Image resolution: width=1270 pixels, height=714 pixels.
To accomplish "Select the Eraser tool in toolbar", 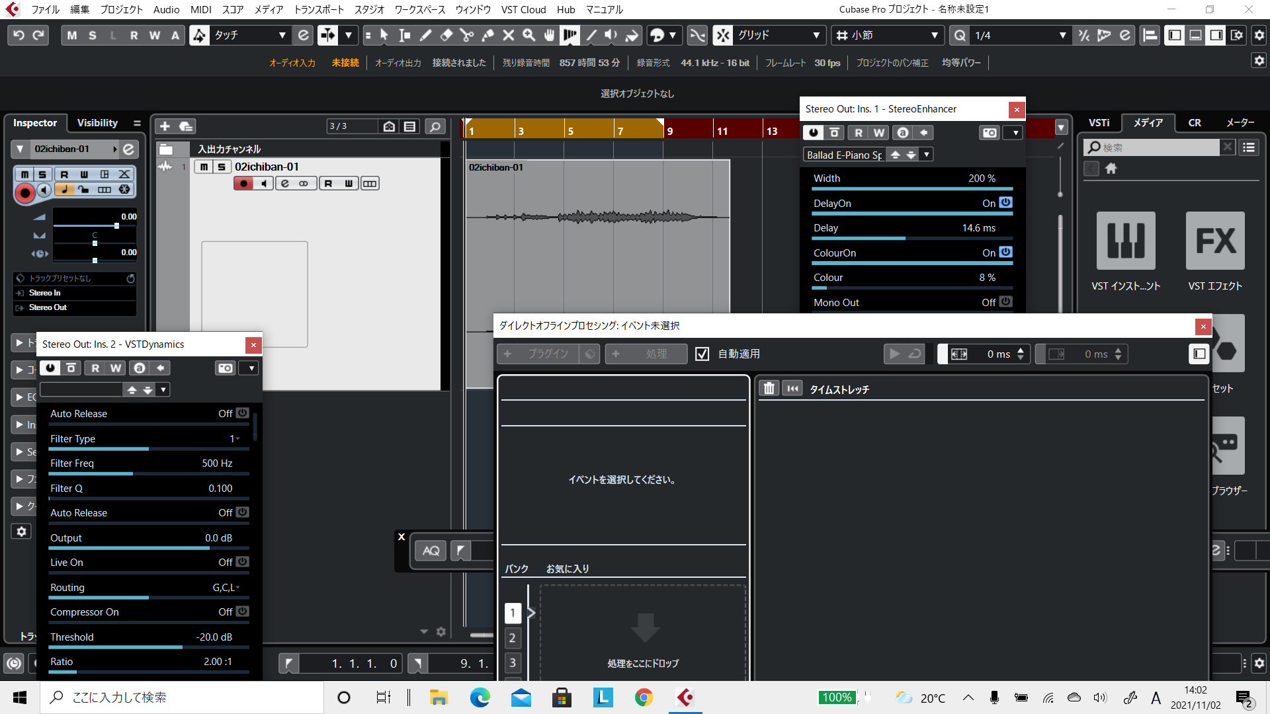I will pos(446,35).
